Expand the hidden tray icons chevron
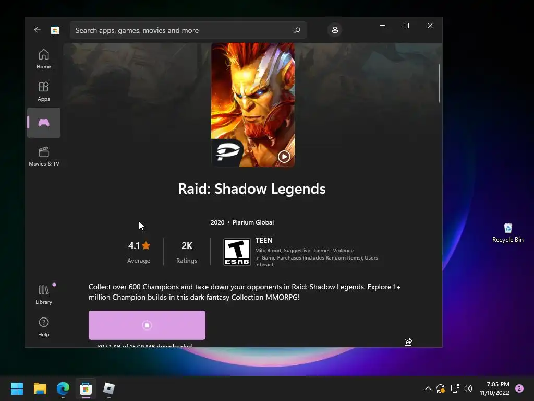Viewport: 534px width, 401px height. tap(428, 388)
